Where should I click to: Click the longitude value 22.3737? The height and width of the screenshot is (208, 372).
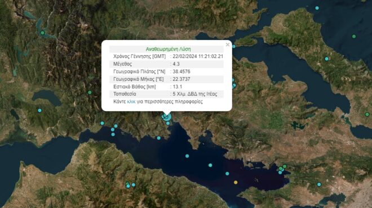181,79
